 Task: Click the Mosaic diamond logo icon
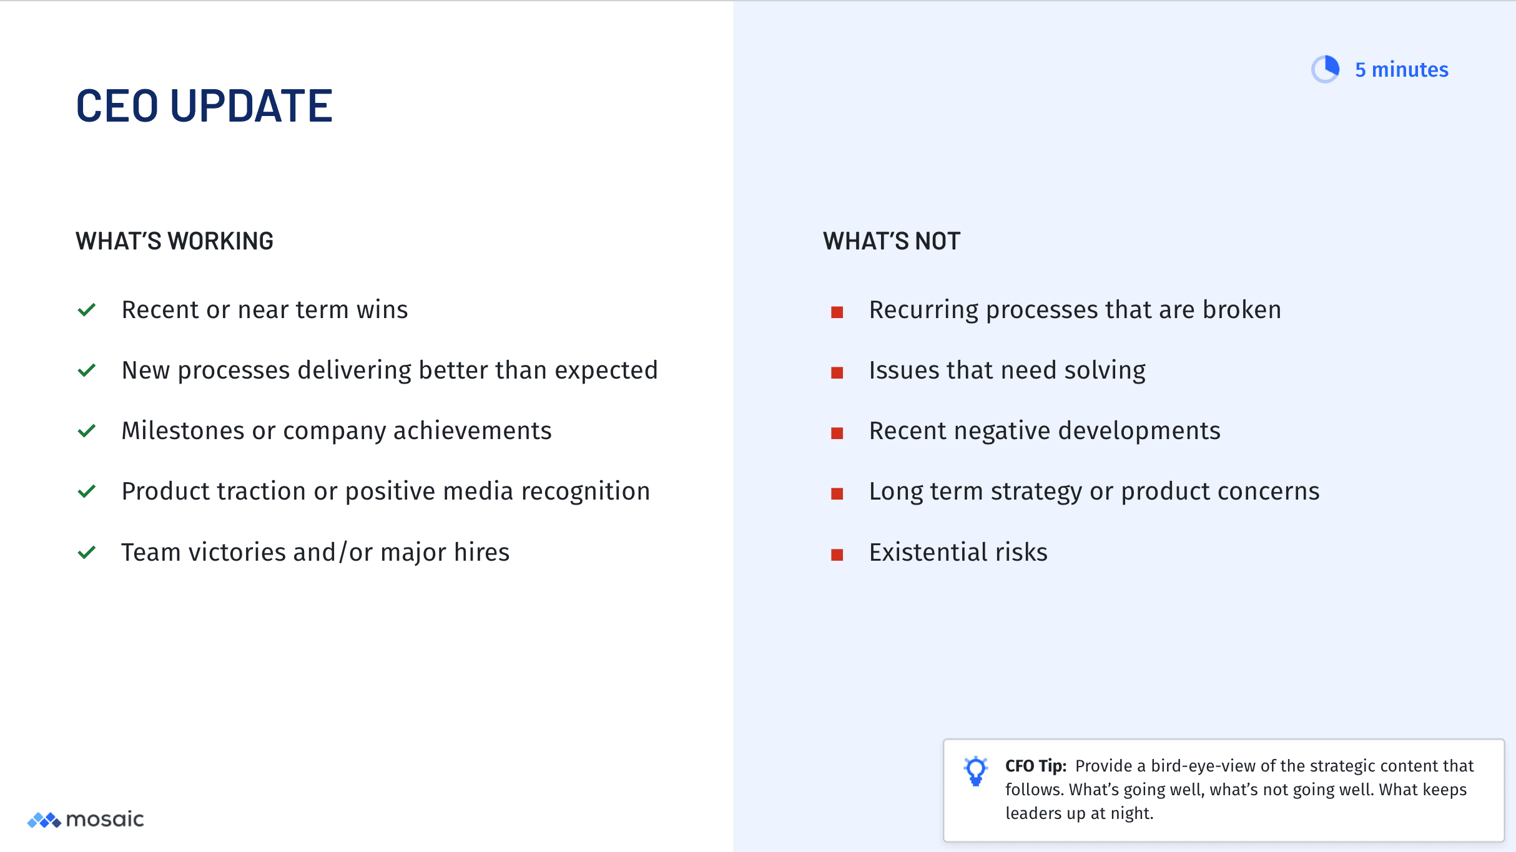44,820
